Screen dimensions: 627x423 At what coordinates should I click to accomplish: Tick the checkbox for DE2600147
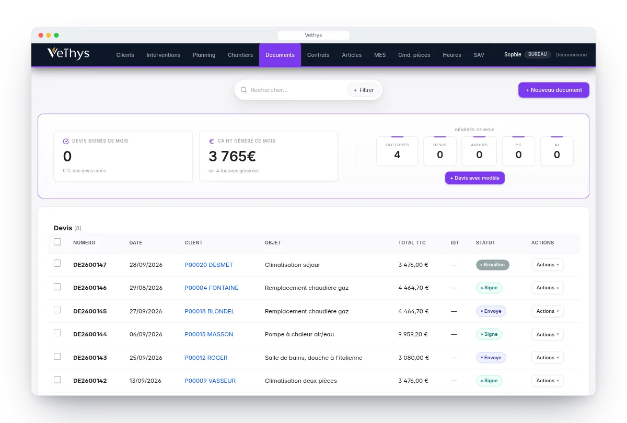coord(57,264)
